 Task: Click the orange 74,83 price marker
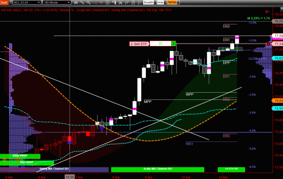pyautogui.click(x=278, y=101)
